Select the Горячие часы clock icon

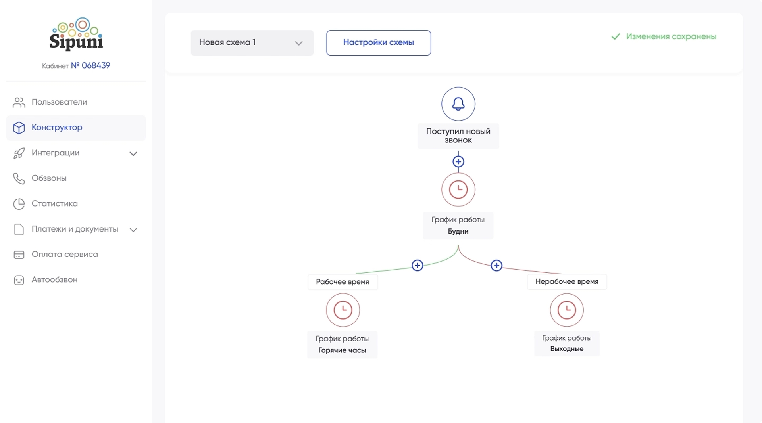click(343, 310)
